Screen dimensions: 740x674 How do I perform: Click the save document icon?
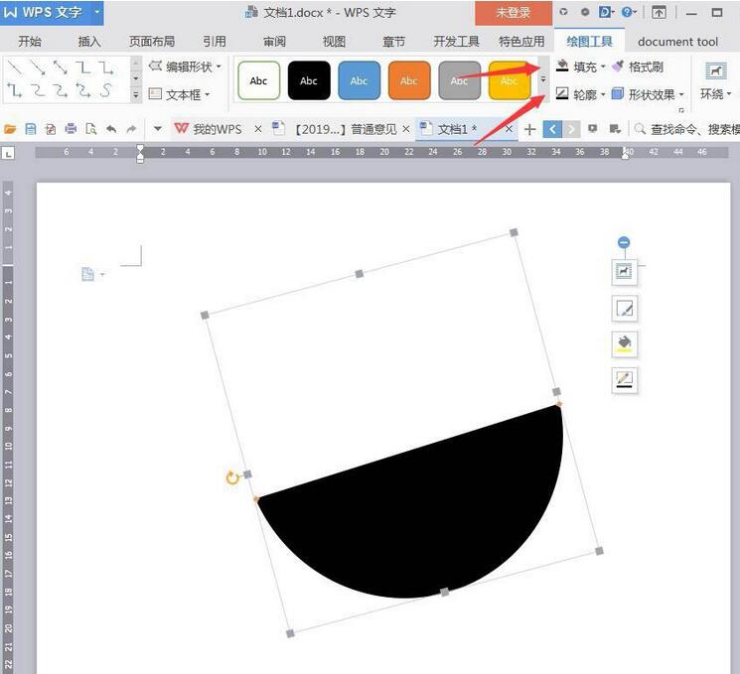pos(31,129)
